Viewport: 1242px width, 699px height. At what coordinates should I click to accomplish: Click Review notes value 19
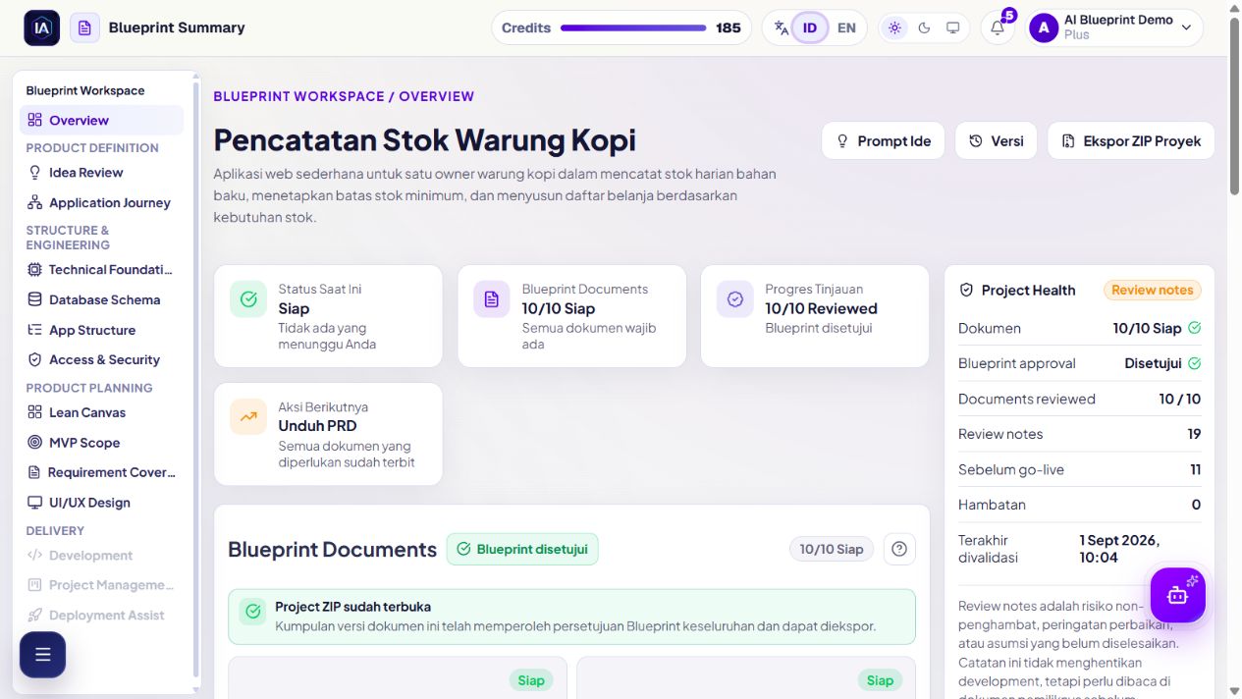(x=1194, y=434)
